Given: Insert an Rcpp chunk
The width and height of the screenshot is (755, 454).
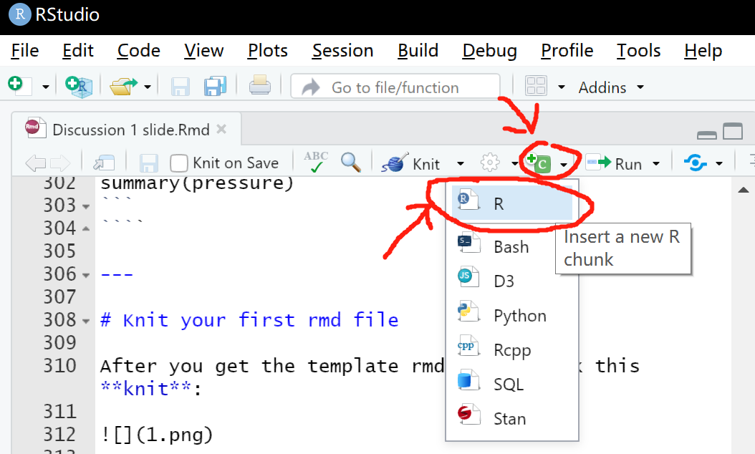Looking at the screenshot, I should pyautogui.click(x=512, y=350).
